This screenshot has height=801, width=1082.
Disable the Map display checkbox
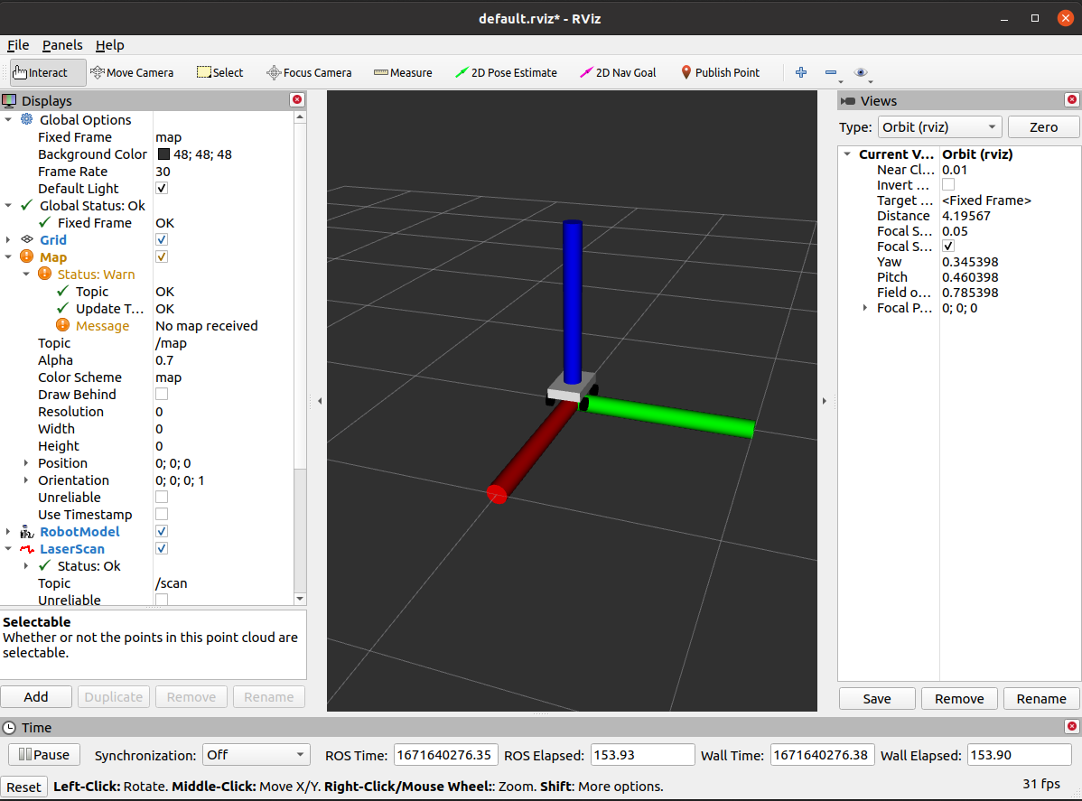[163, 256]
